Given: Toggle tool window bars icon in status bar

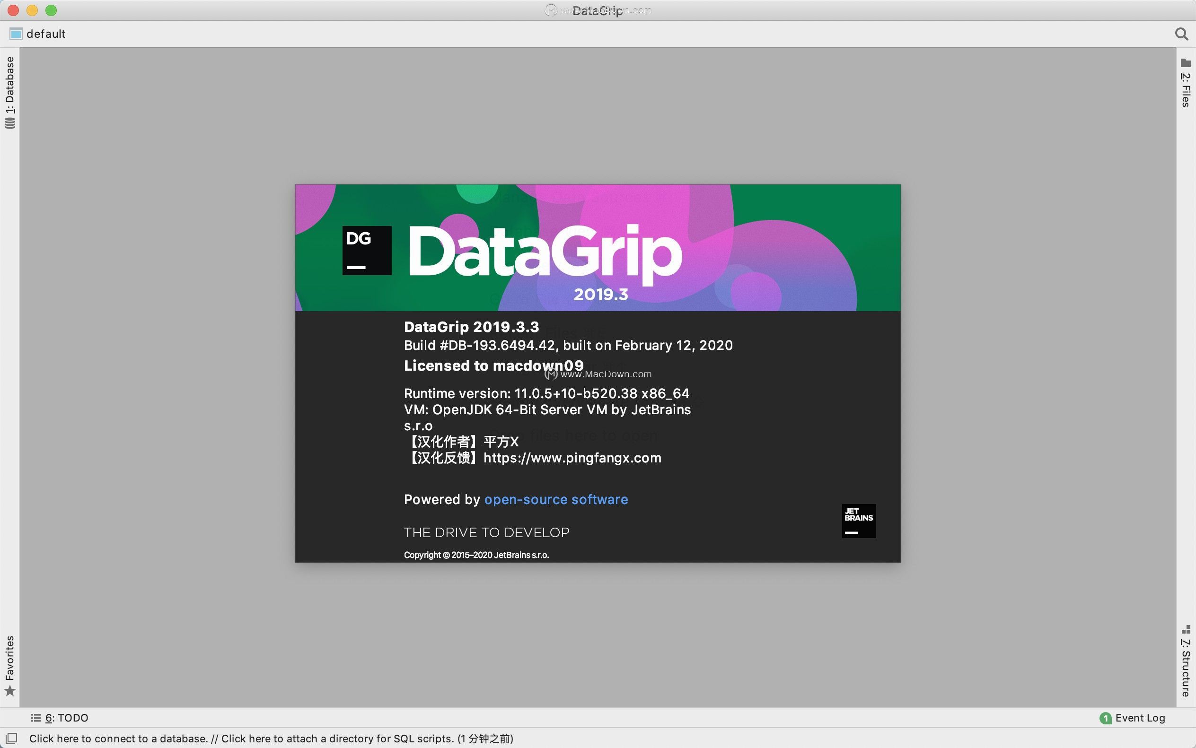Looking at the screenshot, I should [x=11, y=738].
